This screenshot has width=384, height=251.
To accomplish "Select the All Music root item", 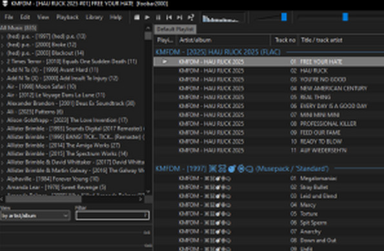I will tap(18, 28).
